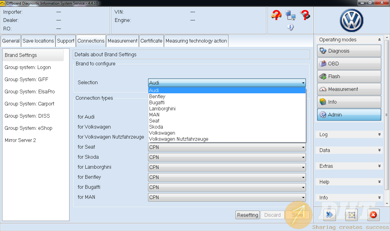Choose Volkswagen Nutzfahrzeuge in the brand list

point(227,139)
